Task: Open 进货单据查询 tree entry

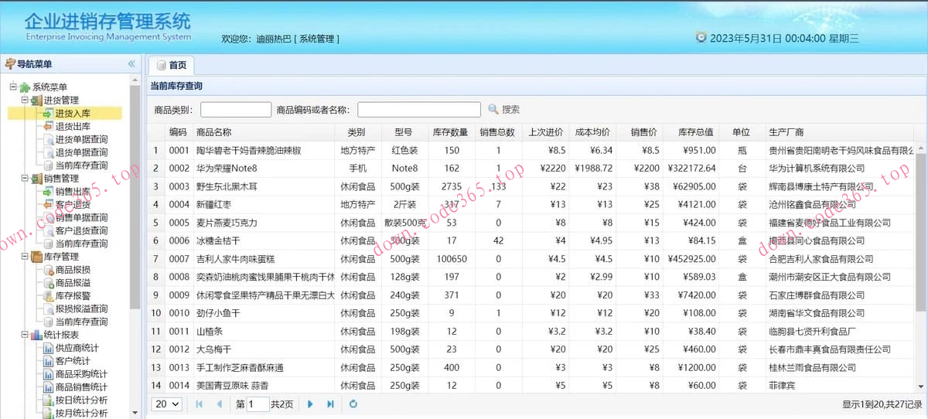Action: [80, 139]
